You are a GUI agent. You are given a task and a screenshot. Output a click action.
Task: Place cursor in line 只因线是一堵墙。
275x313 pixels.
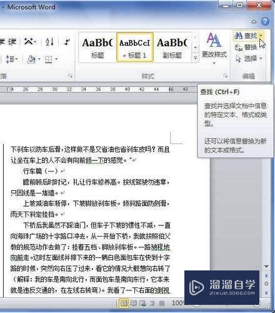click(34, 193)
